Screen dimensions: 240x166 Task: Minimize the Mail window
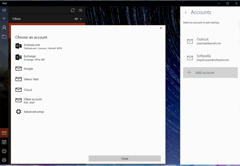[219, 3]
